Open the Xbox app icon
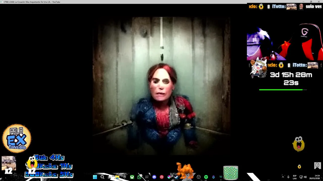 [x=132, y=177]
